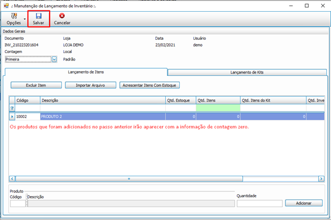Switch to the Lançamento de Kits tab

point(247,72)
